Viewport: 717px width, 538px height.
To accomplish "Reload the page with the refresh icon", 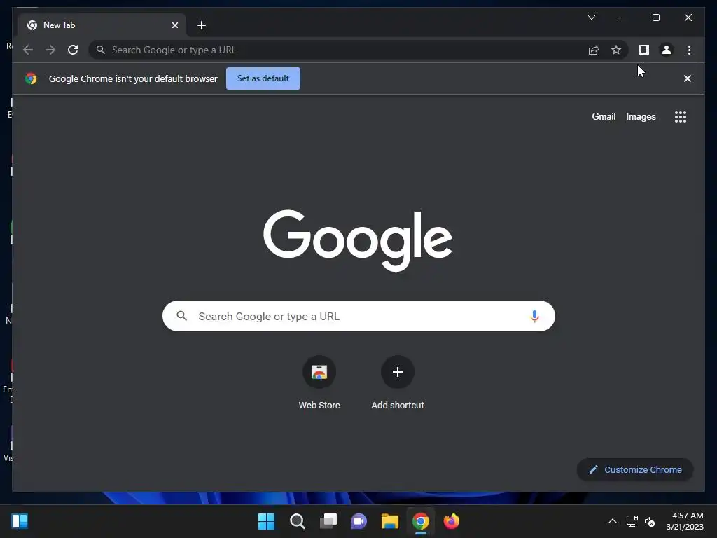I will coord(73,50).
